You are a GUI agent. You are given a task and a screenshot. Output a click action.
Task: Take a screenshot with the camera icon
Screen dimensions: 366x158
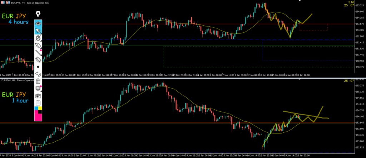pyautogui.click(x=38, y=96)
